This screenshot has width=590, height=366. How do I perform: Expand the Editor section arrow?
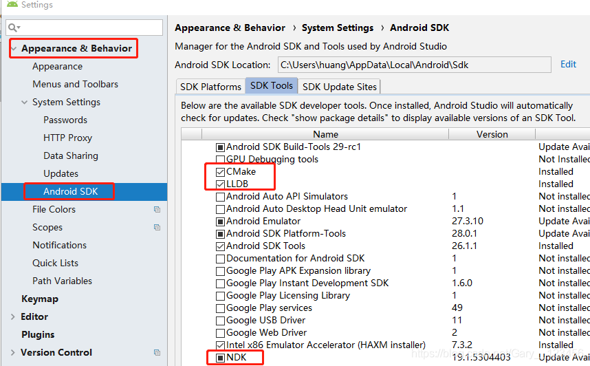(x=13, y=317)
